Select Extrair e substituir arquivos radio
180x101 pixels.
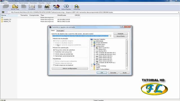click(x=54, y=41)
